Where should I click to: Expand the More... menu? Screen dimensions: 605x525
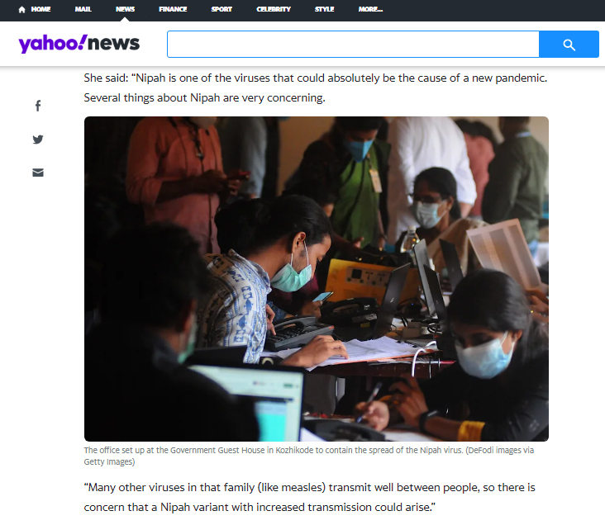pyautogui.click(x=370, y=9)
